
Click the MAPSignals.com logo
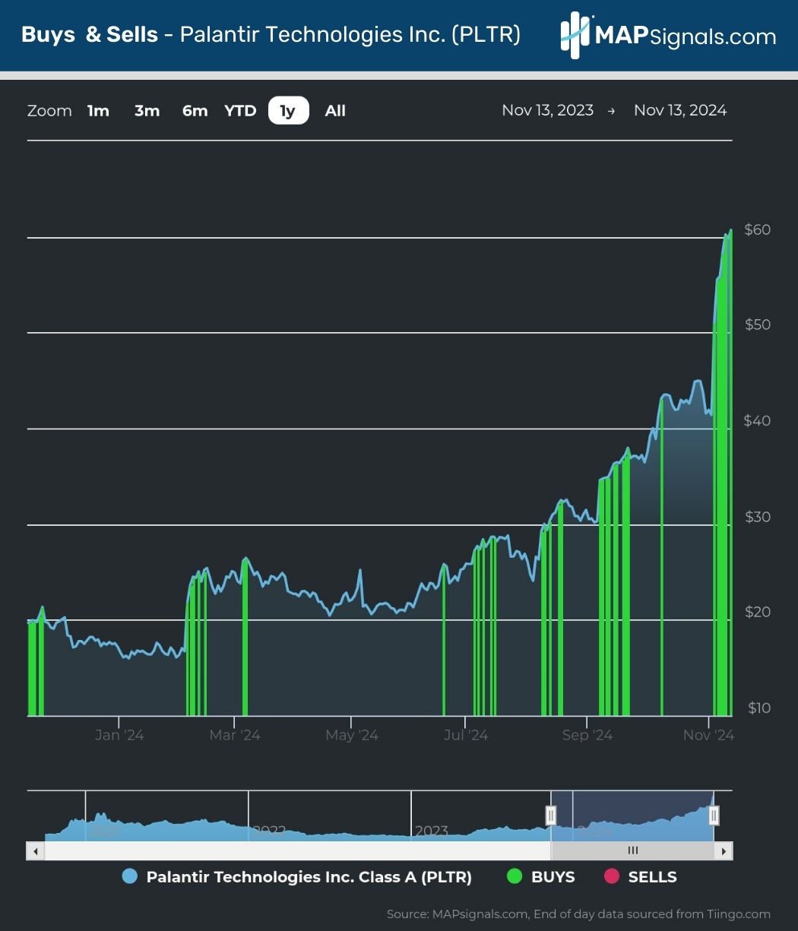tap(668, 35)
